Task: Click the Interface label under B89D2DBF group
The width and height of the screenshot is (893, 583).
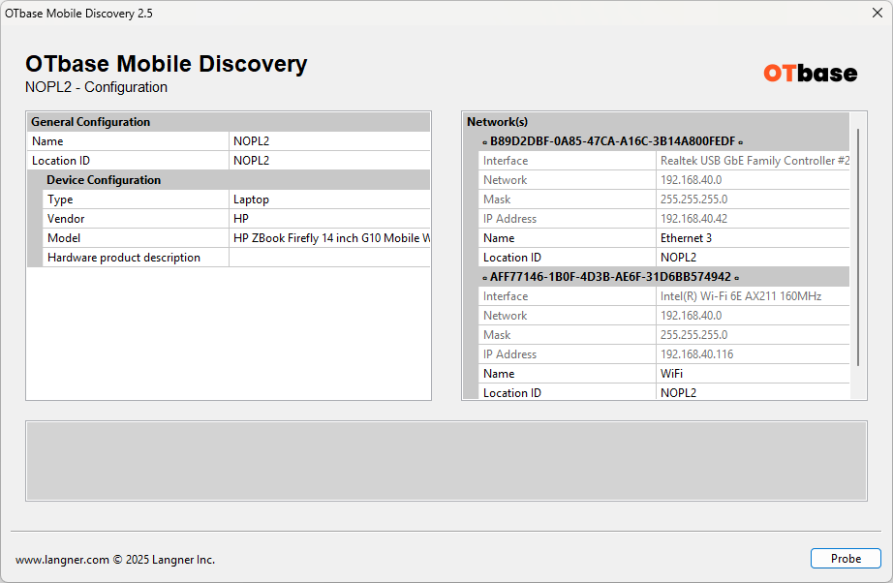Action: point(506,161)
